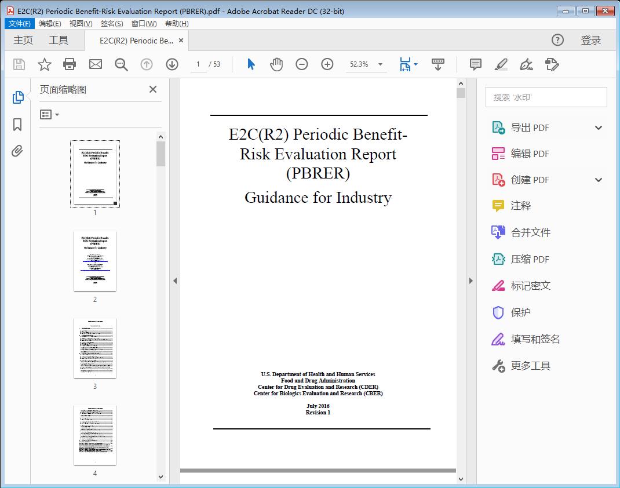Show bookmarks from the left sidebar icon
Viewport: 620px width, 488px height.
click(x=17, y=123)
